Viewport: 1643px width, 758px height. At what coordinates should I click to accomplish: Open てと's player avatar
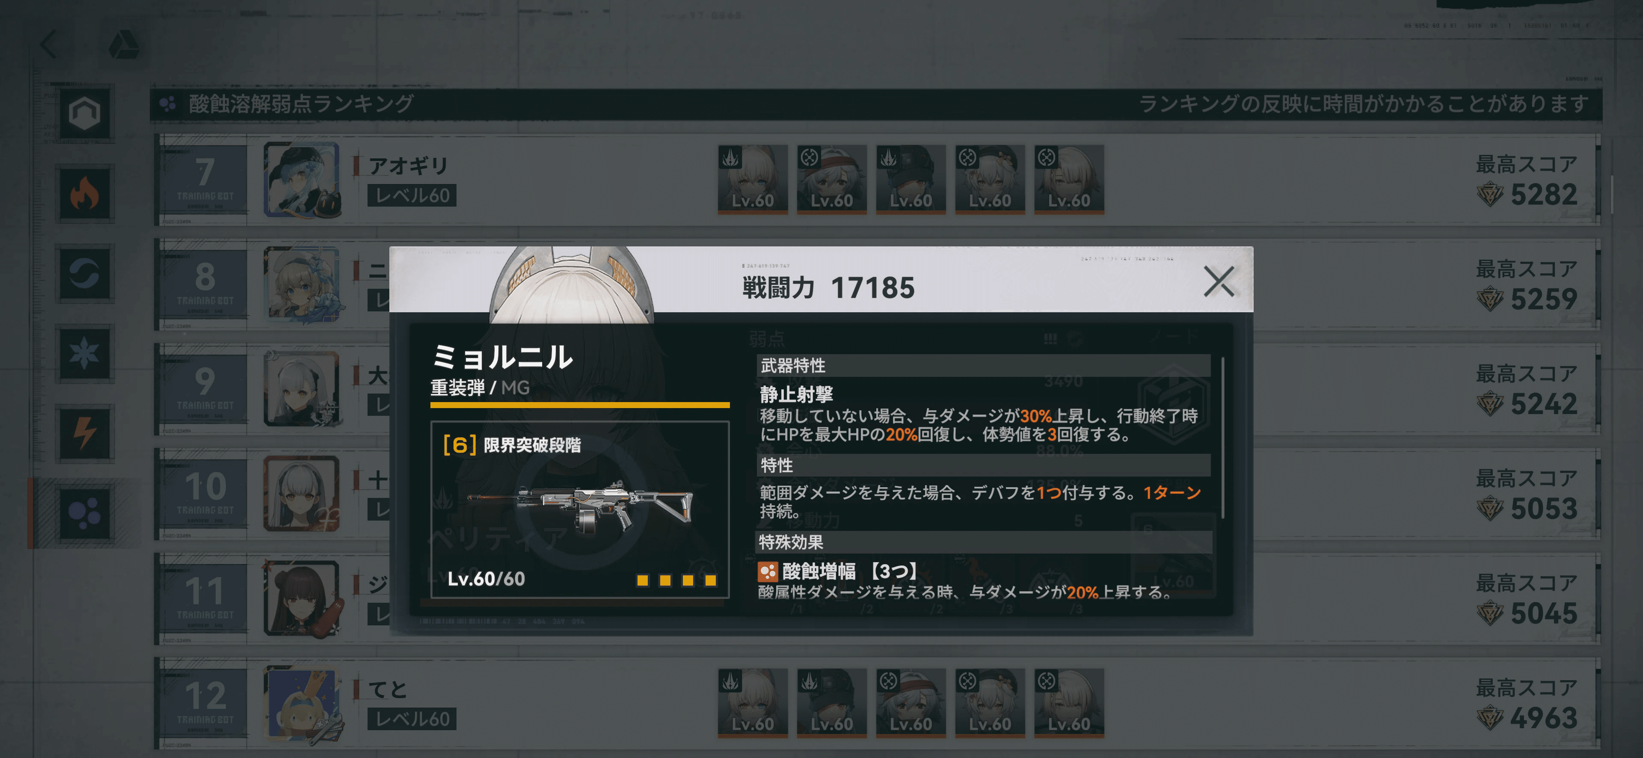(302, 703)
